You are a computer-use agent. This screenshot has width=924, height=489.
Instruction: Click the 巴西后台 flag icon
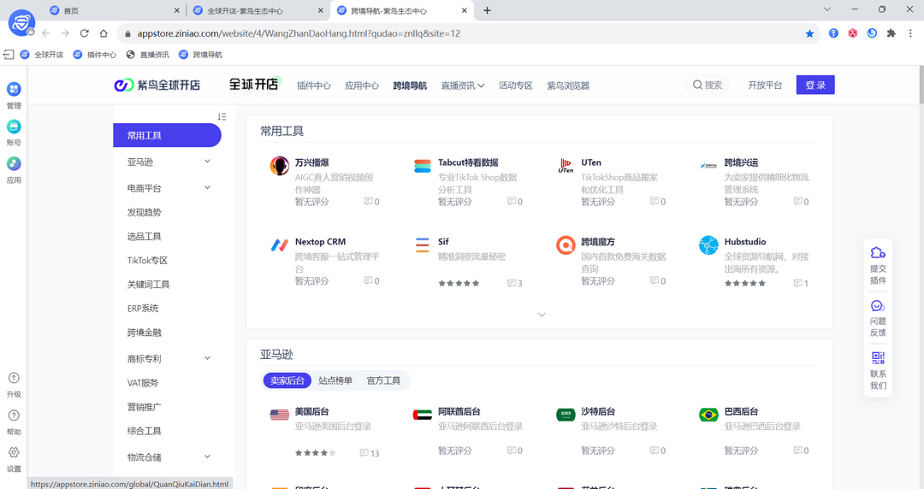tap(708, 415)
